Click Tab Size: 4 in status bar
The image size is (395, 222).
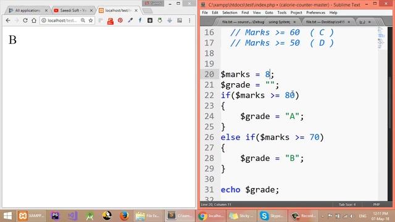[x=347, y=205]
